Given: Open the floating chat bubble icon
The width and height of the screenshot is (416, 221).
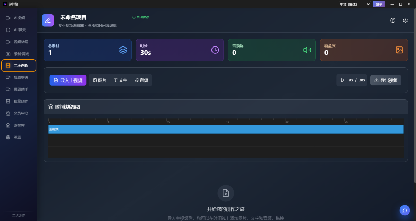Looking at the screenshot, I should [405, 210].
